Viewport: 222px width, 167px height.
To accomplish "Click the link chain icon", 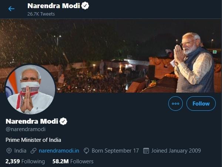I will (33, 151).
